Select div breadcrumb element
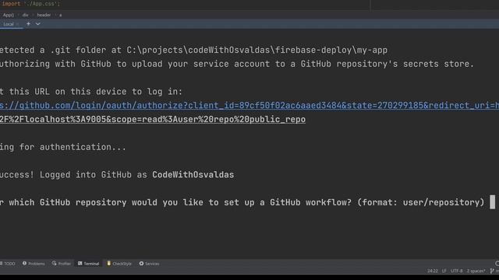 pyautogui.click(x=25, y=15)
